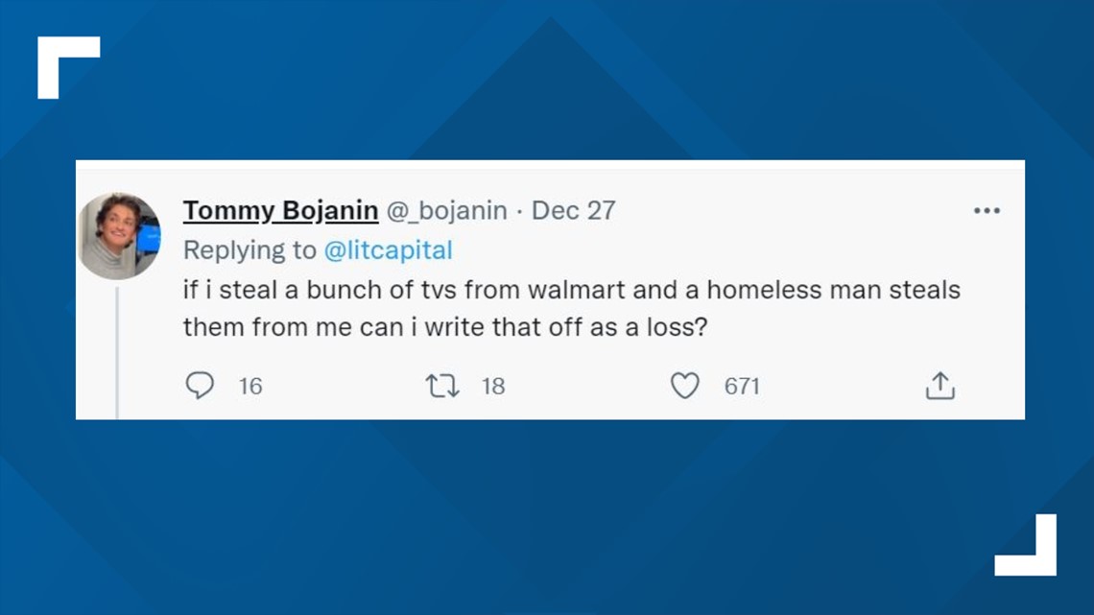Click the white corner bracket at top left
This screenshot has width=1094, height=615.
coord(68,67)
